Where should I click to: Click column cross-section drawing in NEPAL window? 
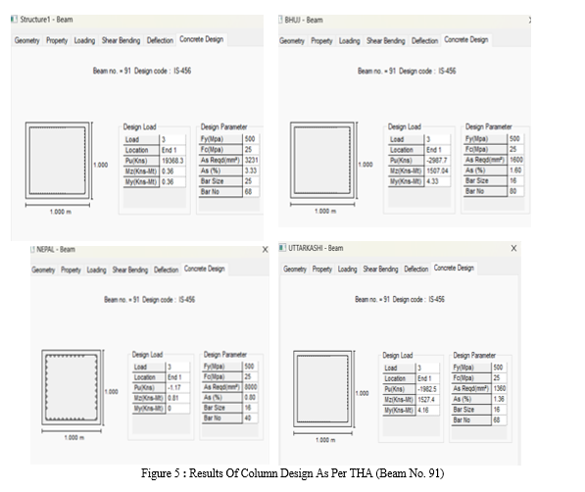coord(72,387)
